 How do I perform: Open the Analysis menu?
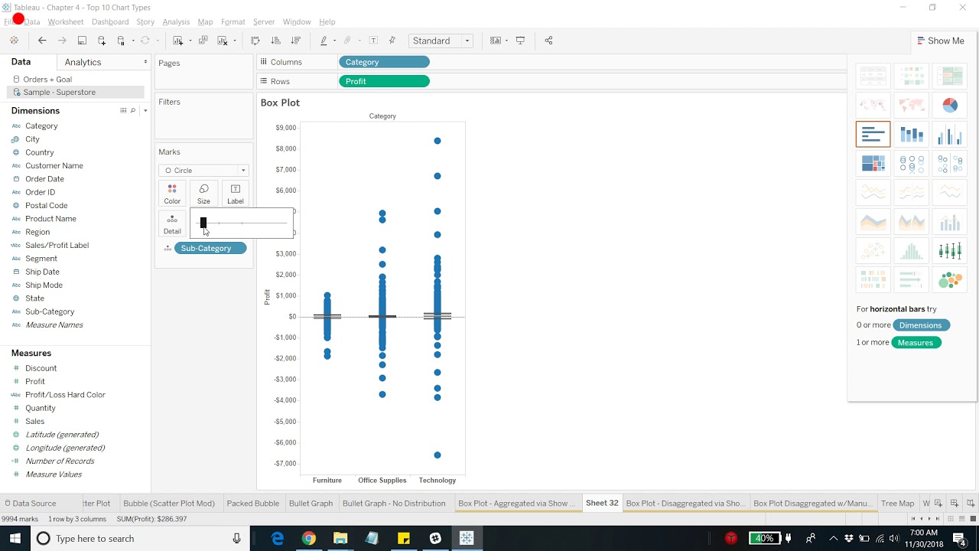176,21
